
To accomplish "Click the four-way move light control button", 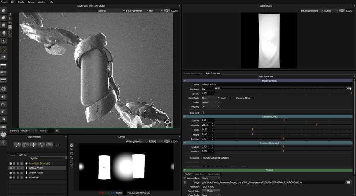I will (33, 145).
